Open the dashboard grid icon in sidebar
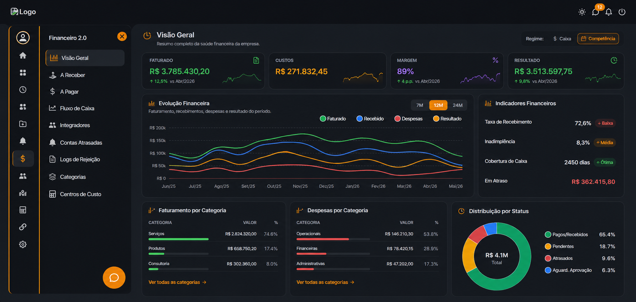The height and width of the screenshot is (302, 636). click(x=23, y=73)
